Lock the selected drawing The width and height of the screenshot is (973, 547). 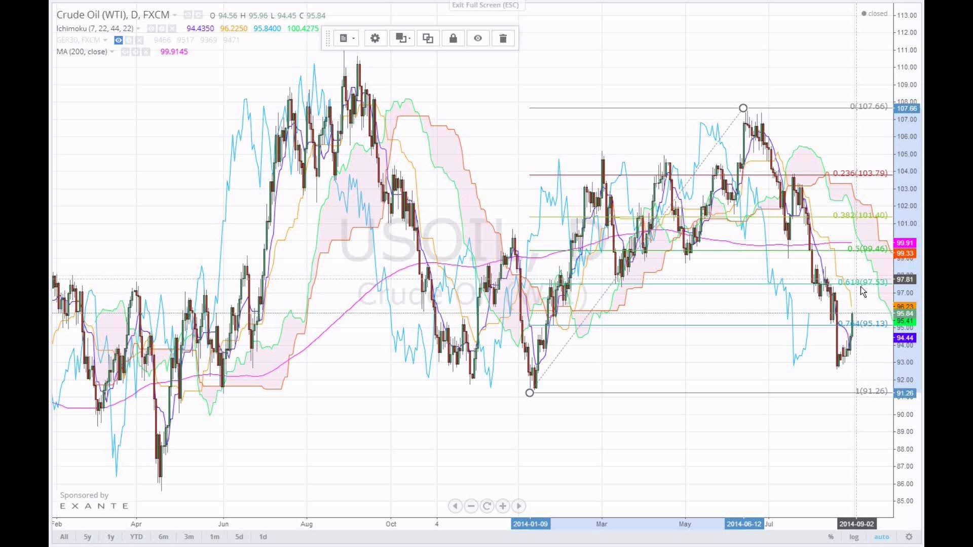(453, 38)
